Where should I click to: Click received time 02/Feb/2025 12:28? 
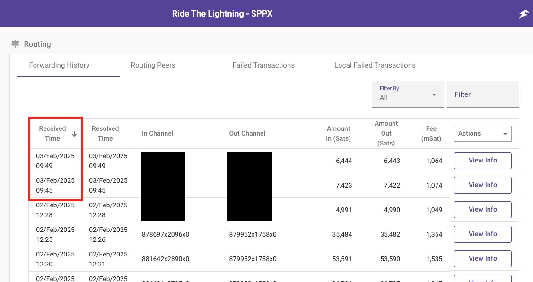[55, 210]
